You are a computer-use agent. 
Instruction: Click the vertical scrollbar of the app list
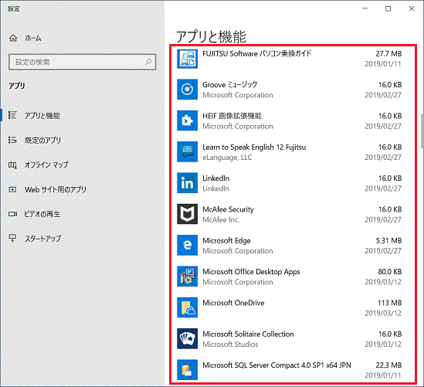[x=422, y=131]
